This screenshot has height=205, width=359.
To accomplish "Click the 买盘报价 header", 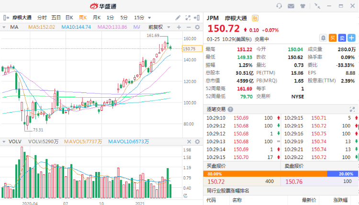I will [216, 166].
